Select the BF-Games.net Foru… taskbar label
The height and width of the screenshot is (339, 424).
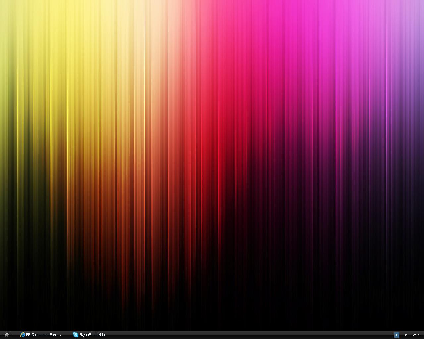click(x=44, y=335)
